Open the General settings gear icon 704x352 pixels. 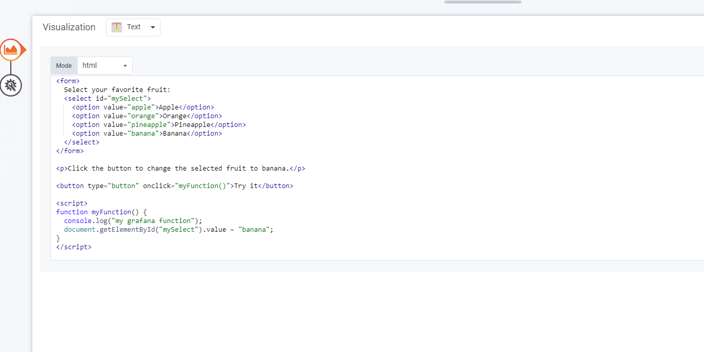pyautogui.click(x=11, y=85)
